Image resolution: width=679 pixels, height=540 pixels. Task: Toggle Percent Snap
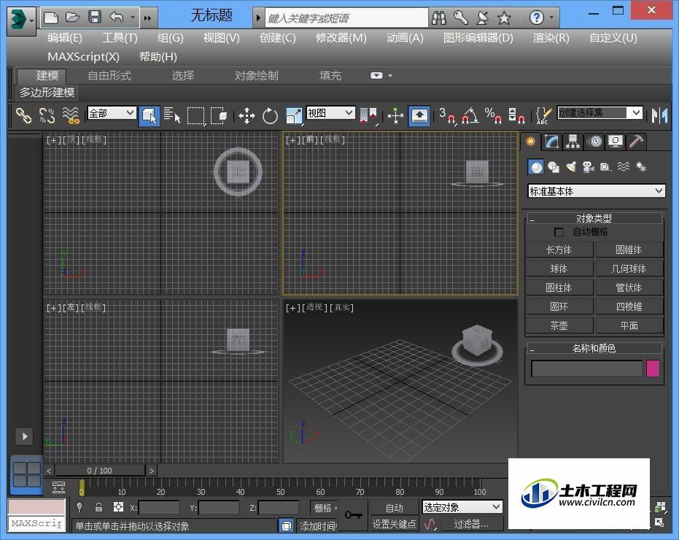pyautogui.click(x=493, y=116)
